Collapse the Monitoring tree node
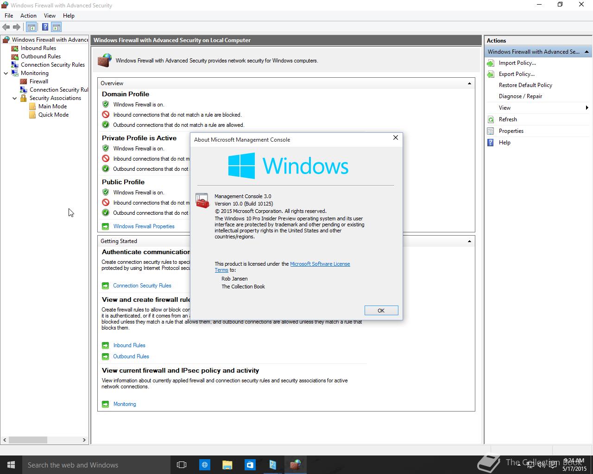Viewport: 593px width, 474px height. pos(6,73)
